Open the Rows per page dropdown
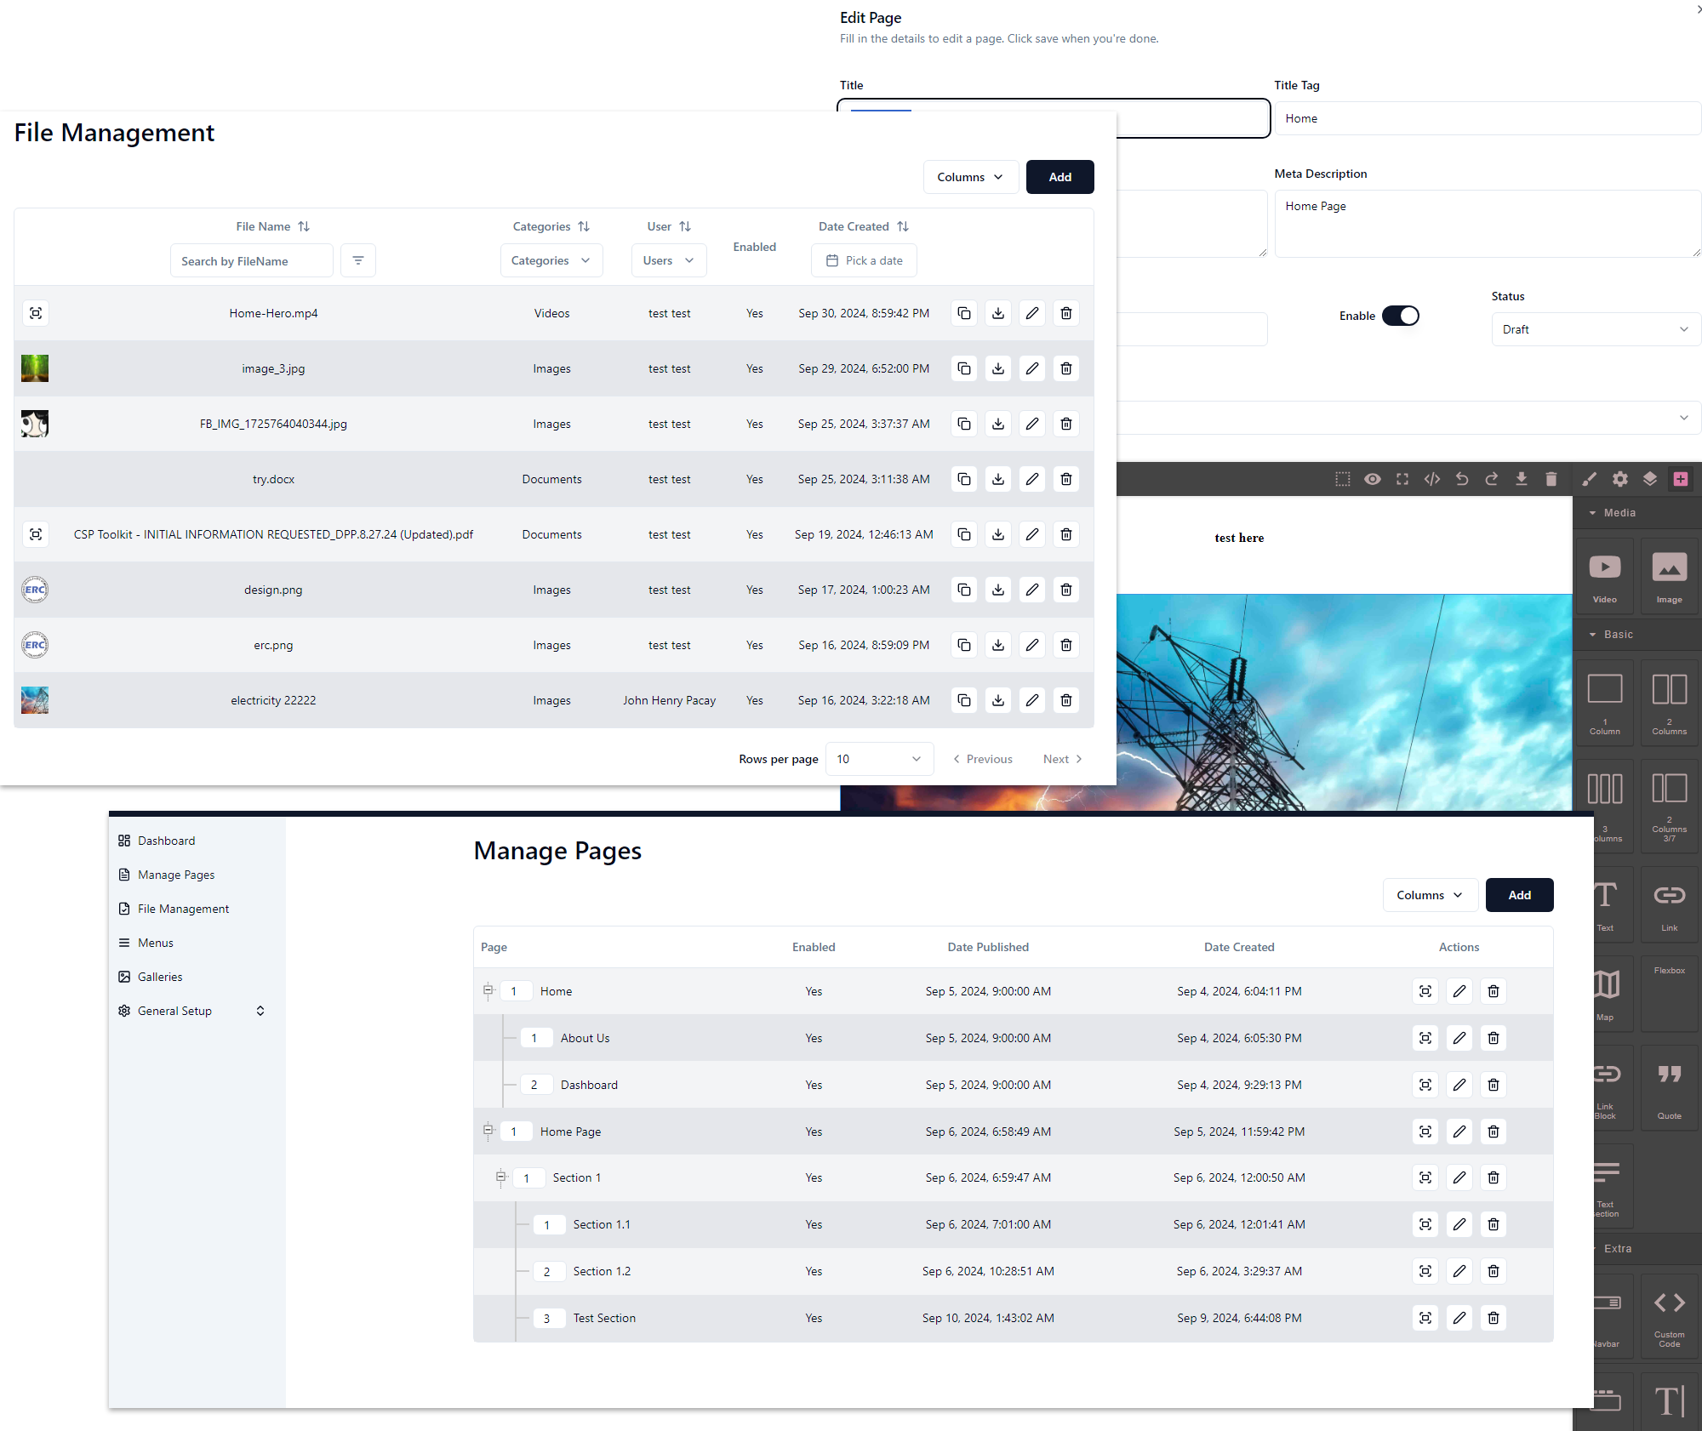 point(879,758)
